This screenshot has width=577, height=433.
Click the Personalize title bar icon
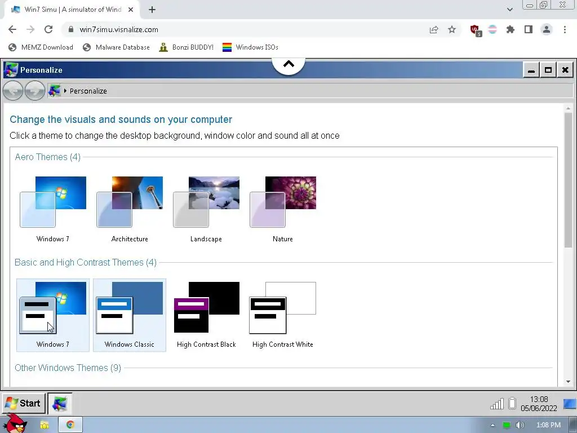click(11, 70)
